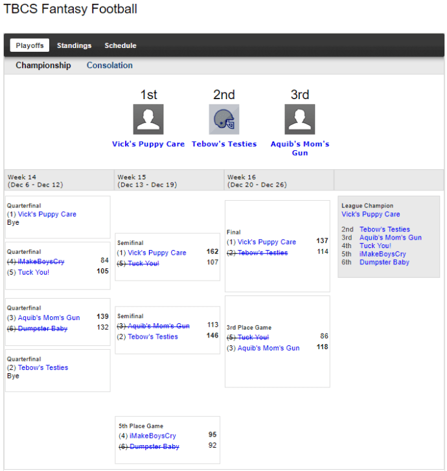
Task: Click Dumpster Baby in the 5th Place Game
Action: pyautogui.click(x=154, y=446)
